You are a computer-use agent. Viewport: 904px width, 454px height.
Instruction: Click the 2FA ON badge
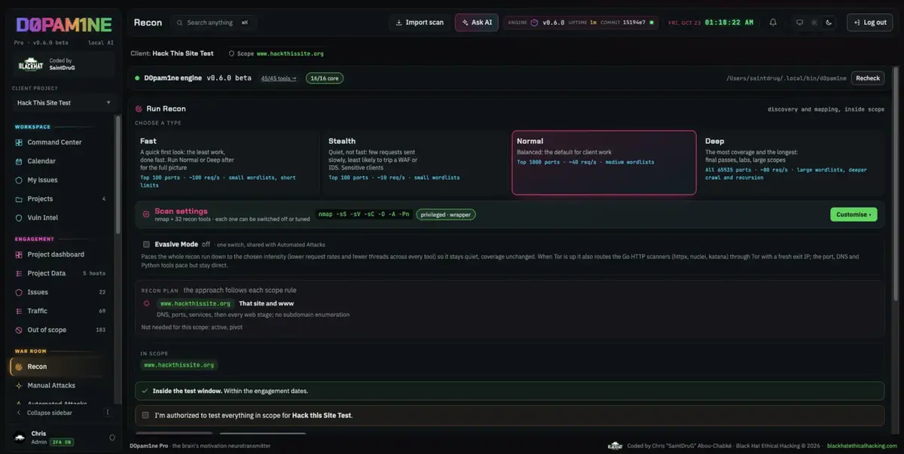(x=62, y=442)
